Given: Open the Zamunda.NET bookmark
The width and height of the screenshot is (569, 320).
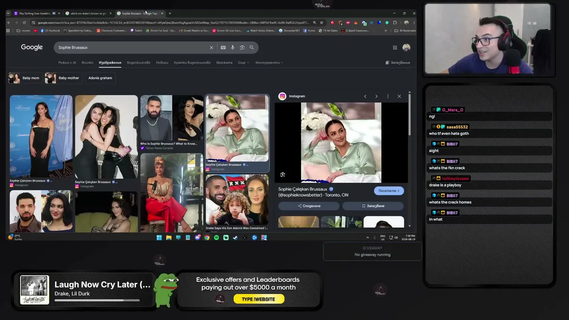Looking at the screenshot, I should (x=289, y=31).
